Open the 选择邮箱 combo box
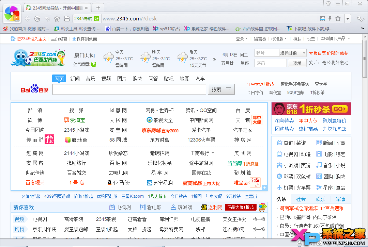Viewport: 368px width, 247px height. pyautogui.click(x=293, y=53)
